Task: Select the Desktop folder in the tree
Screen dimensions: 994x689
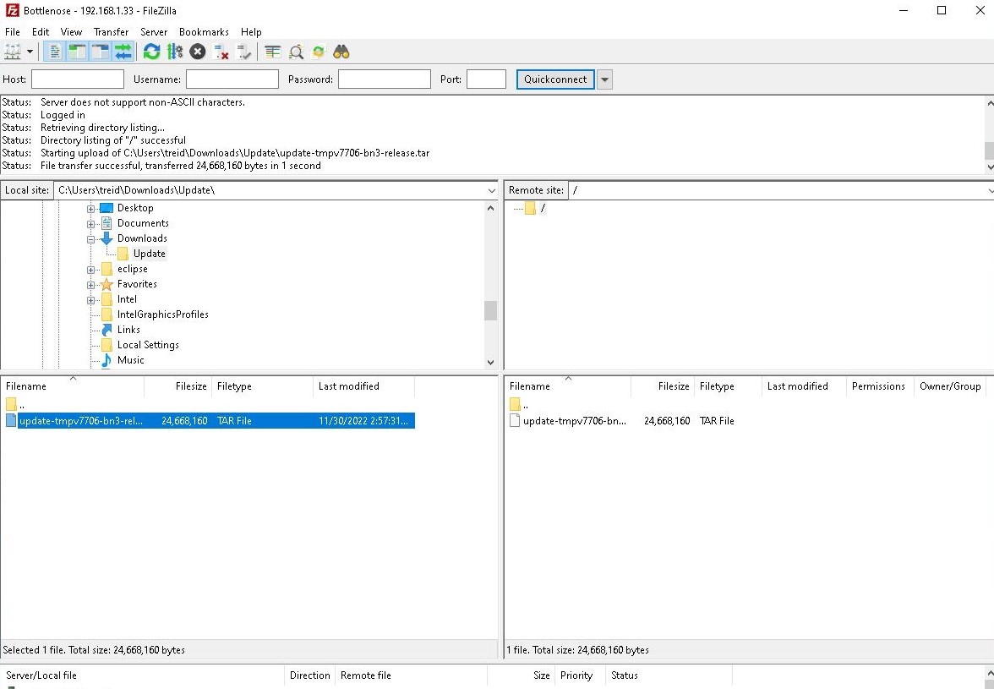Action: pos(135,208)
